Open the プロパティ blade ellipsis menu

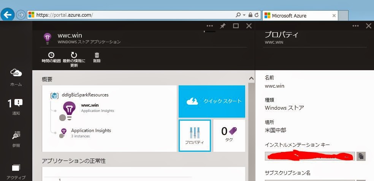click(x=355, y=26)
